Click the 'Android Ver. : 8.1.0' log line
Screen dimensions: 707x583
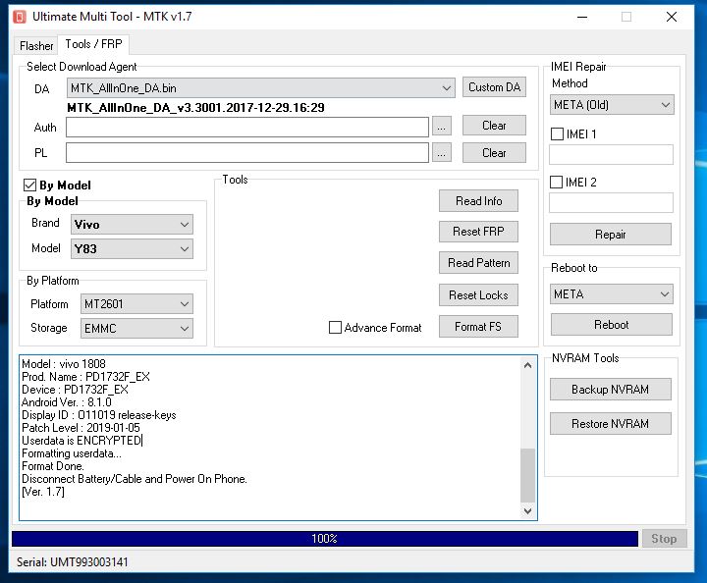[x=67, y=401]
